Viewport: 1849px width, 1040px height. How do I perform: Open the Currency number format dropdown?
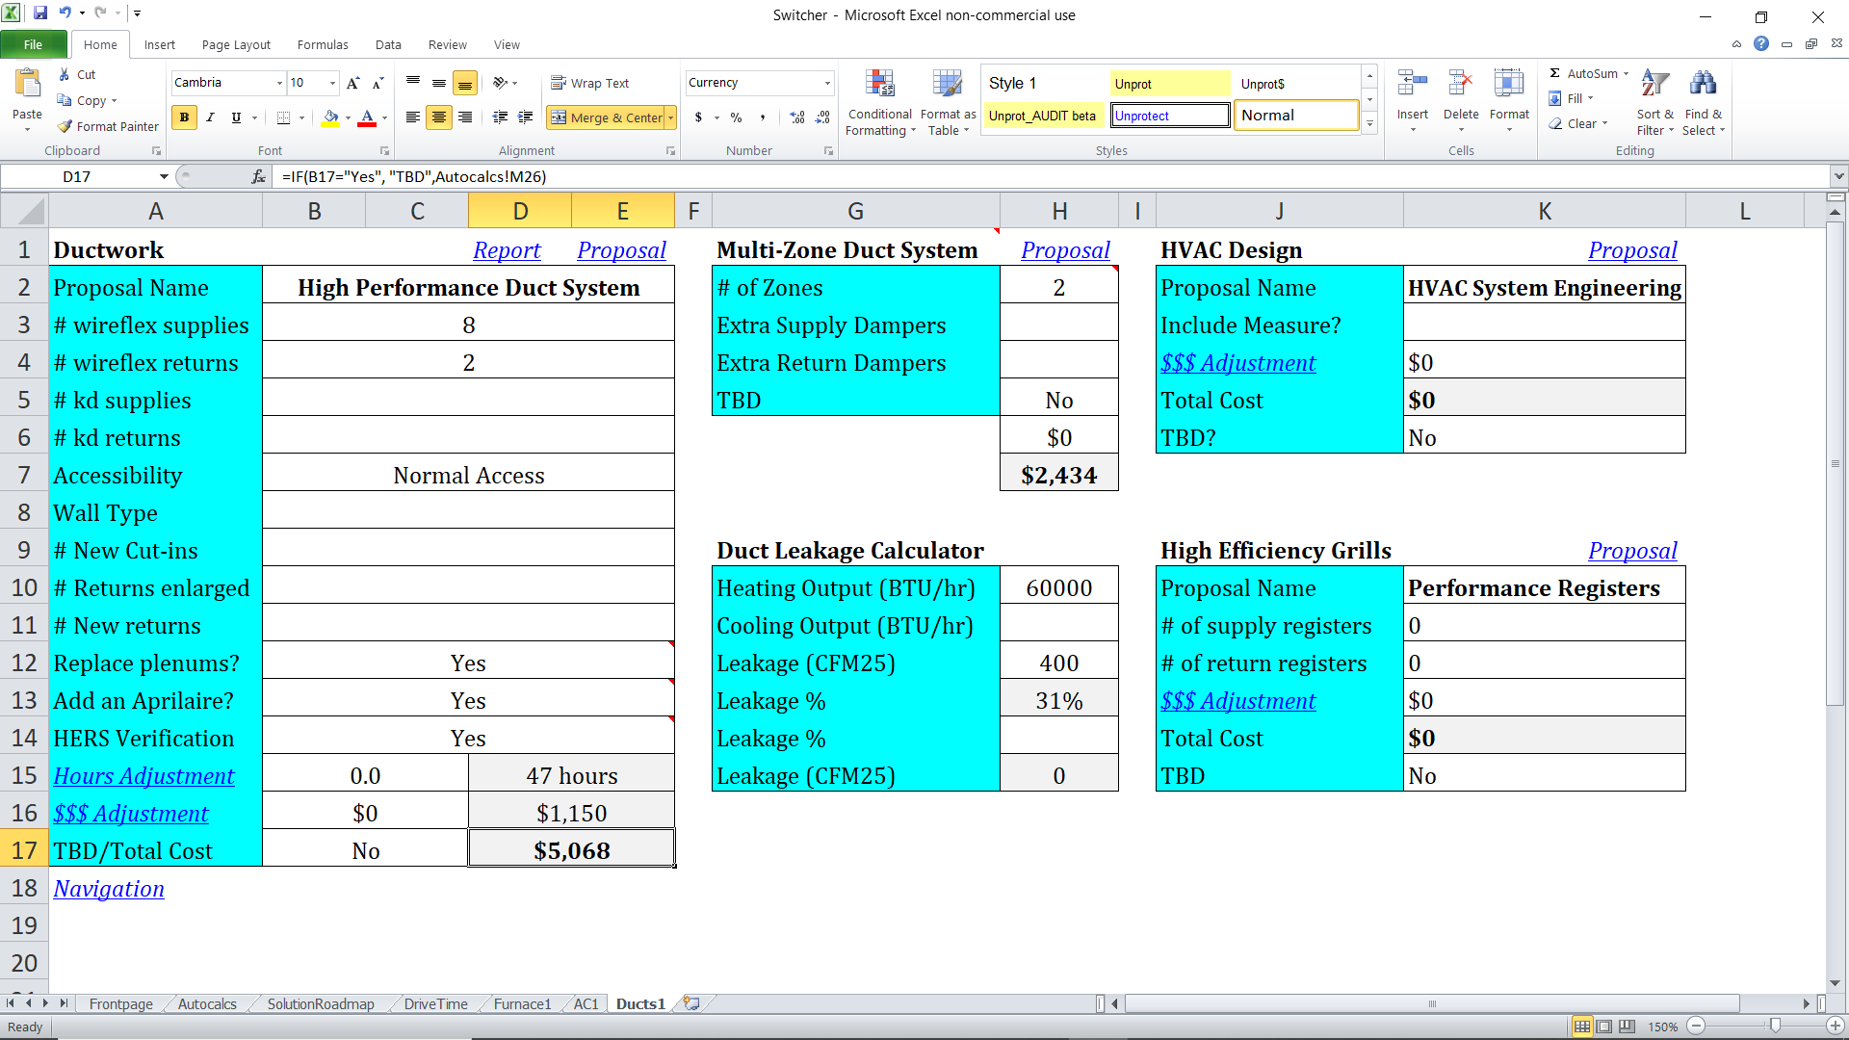[x=827, y=83]
